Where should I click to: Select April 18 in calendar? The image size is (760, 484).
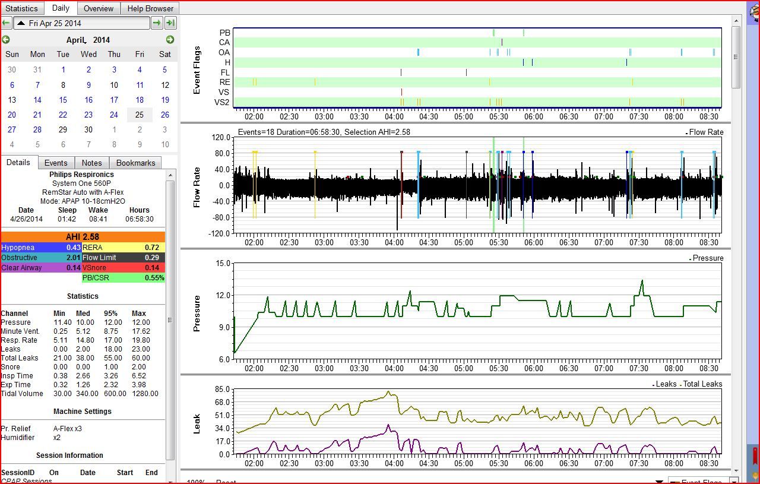(140, 100)
